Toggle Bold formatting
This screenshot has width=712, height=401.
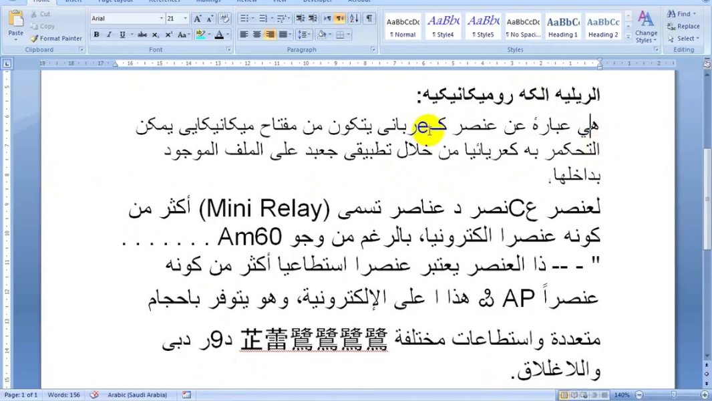(x=96, y=35)
